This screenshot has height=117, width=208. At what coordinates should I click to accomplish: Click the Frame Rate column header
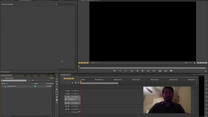point(50,84)
